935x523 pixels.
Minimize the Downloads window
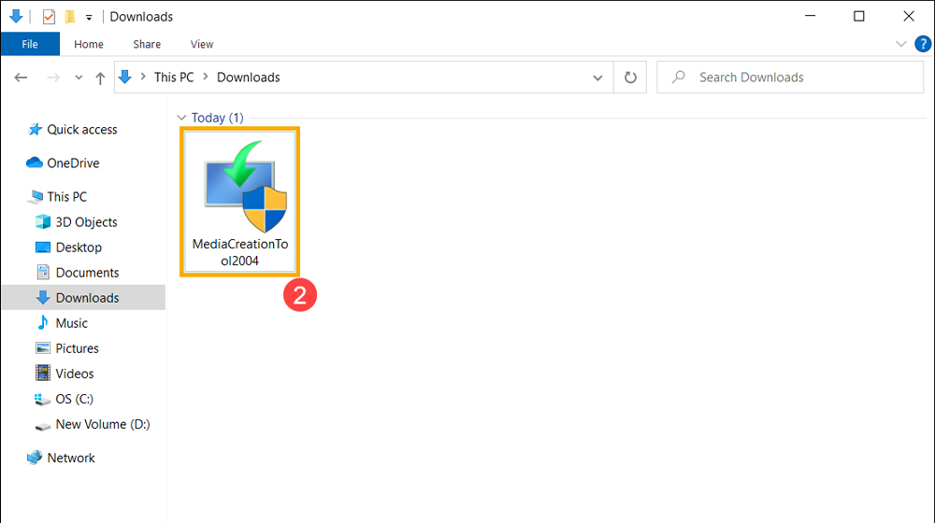coord(810,16)
